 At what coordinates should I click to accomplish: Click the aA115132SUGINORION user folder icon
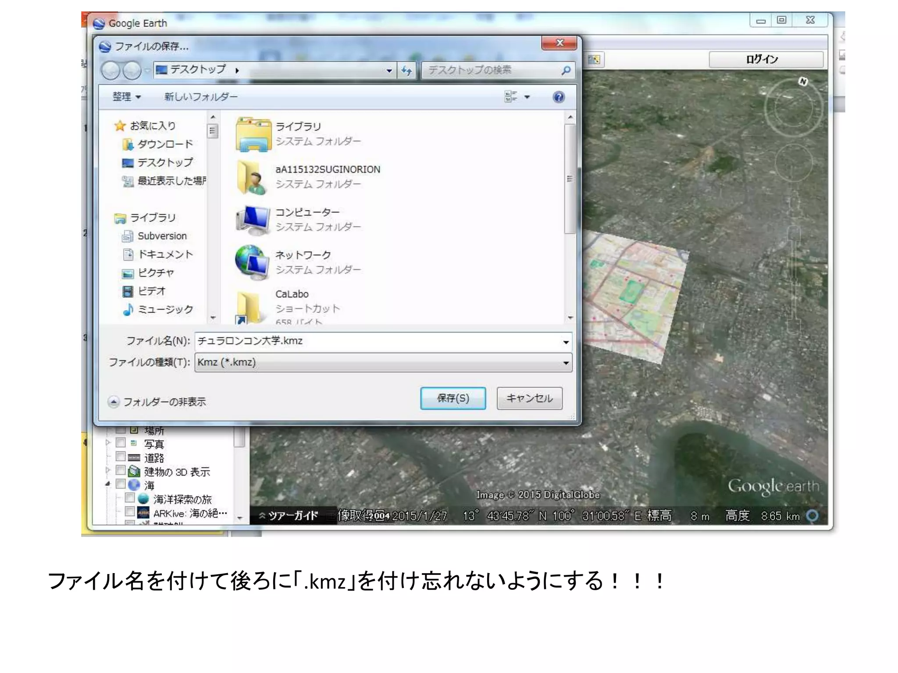click(252, 177)
